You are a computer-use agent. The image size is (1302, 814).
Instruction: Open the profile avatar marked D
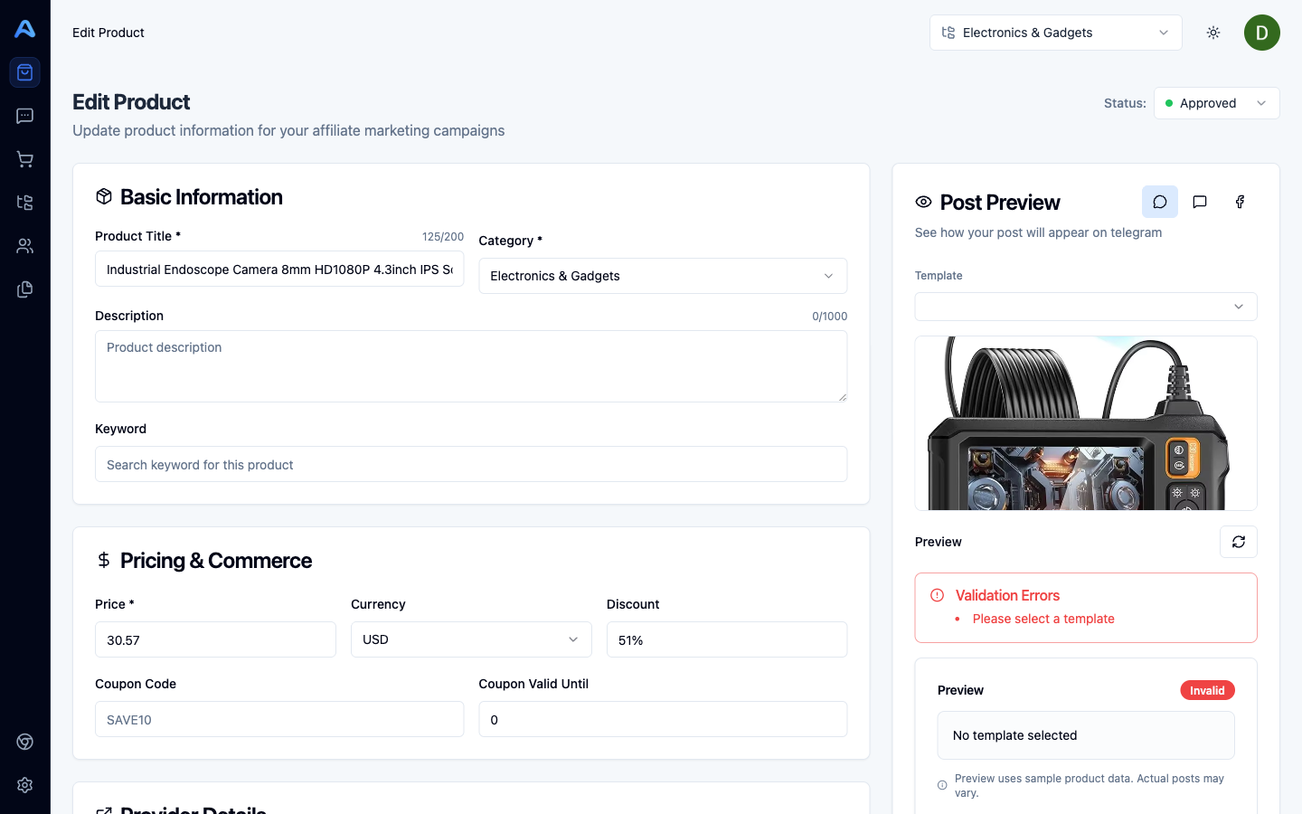(1261, 33)
